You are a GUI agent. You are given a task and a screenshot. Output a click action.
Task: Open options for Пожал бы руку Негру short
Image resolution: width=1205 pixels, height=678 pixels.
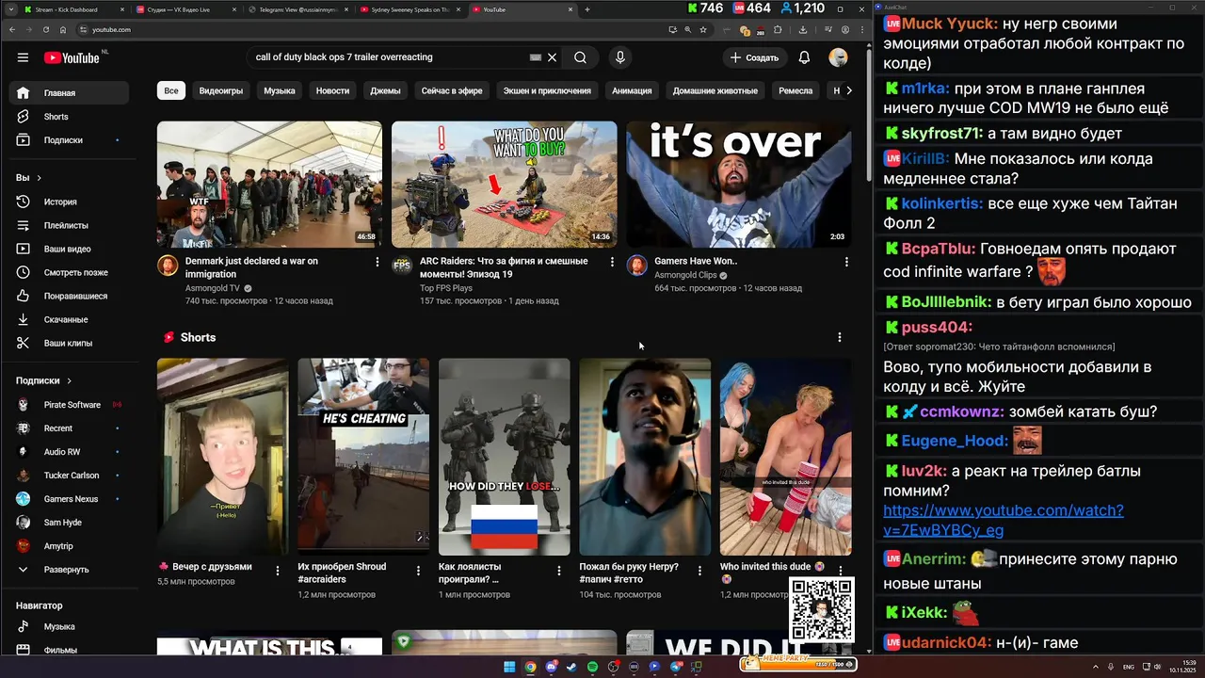click(x=700, y=571)
